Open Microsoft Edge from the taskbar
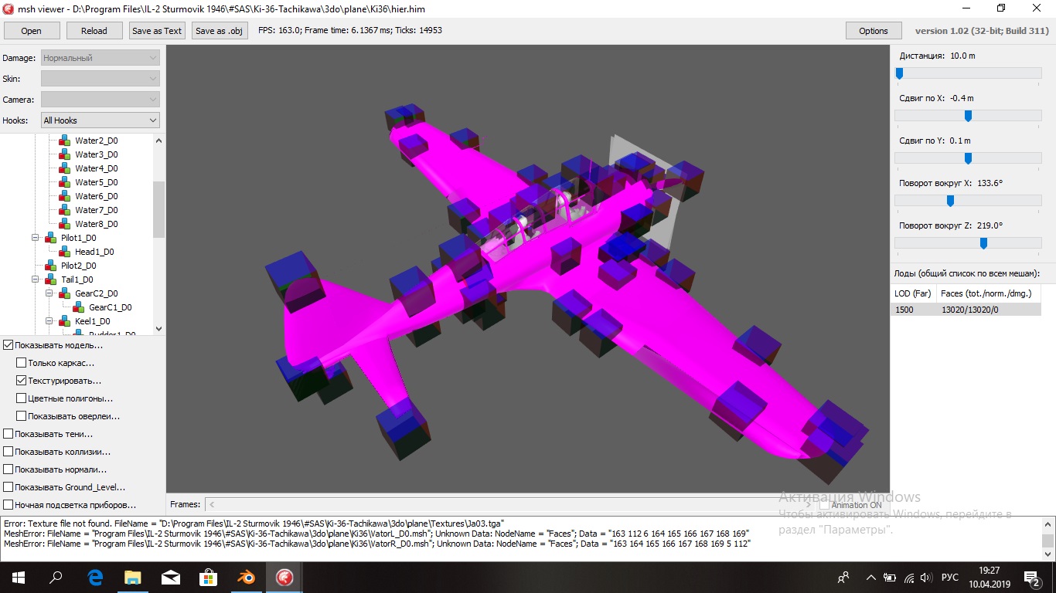1056x593 pixels. coord(96,577)
